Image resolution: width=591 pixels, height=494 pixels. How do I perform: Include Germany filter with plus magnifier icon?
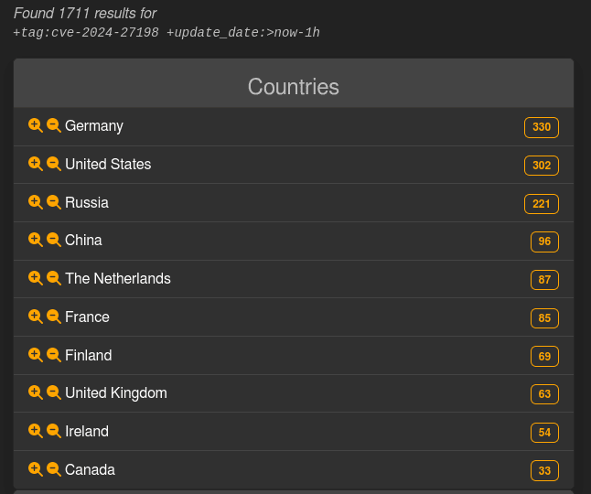(x=35, y=125)
